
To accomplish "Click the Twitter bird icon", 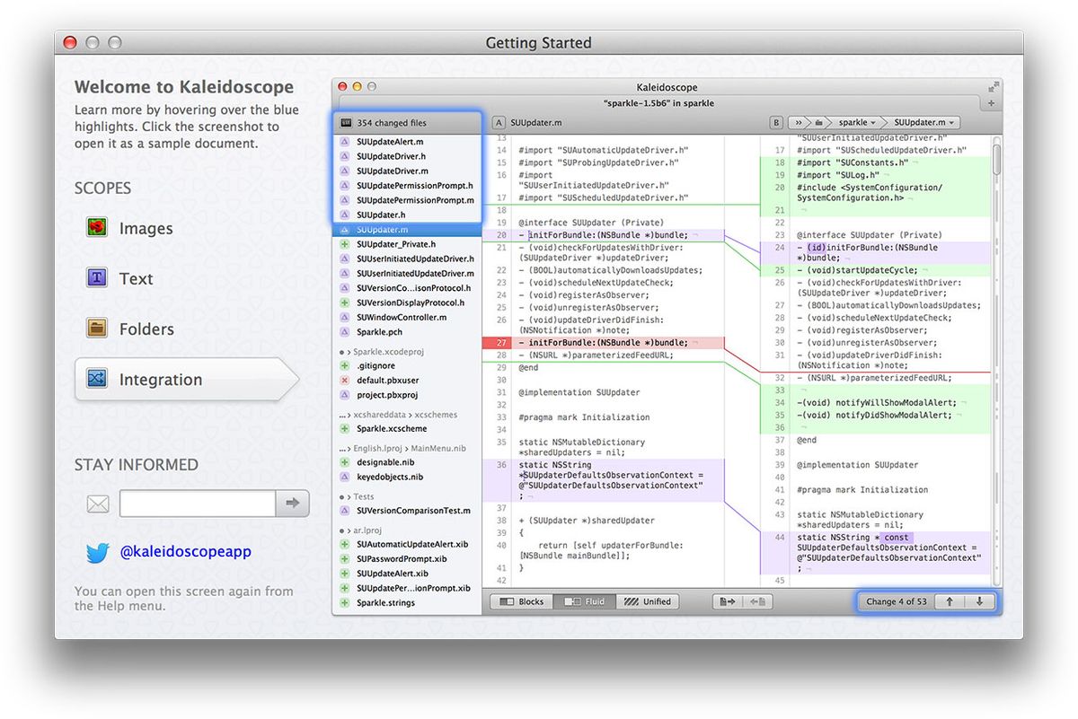I will click(x=98, y=553).
